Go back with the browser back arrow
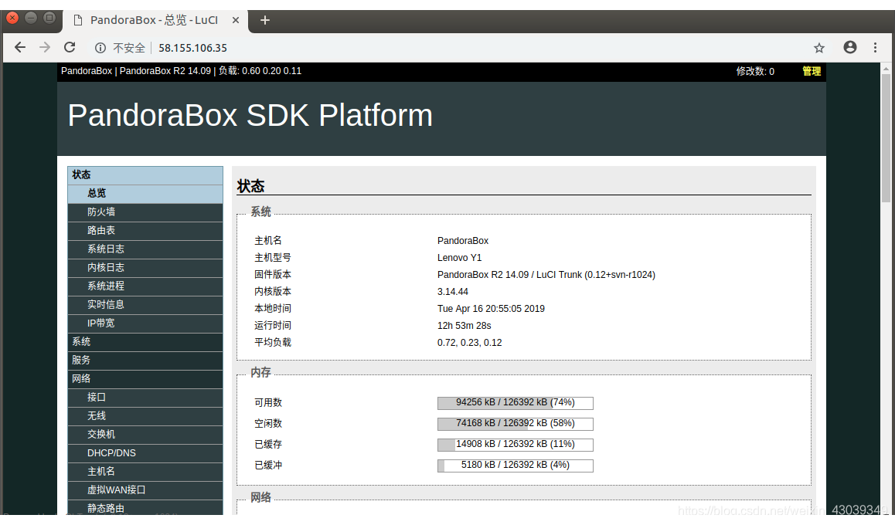Viewport: 895px width, 525px height. [x=20, y=47]
